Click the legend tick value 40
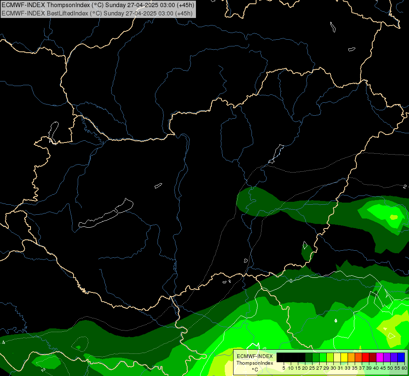409x376 pixels. click(x=376, y=368)
